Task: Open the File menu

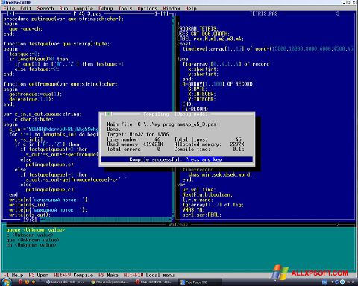Action: pos(9,8)
